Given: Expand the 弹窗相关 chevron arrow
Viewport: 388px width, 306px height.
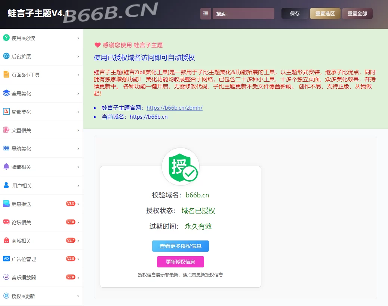Looking at the screenshot, I should 78,167.
